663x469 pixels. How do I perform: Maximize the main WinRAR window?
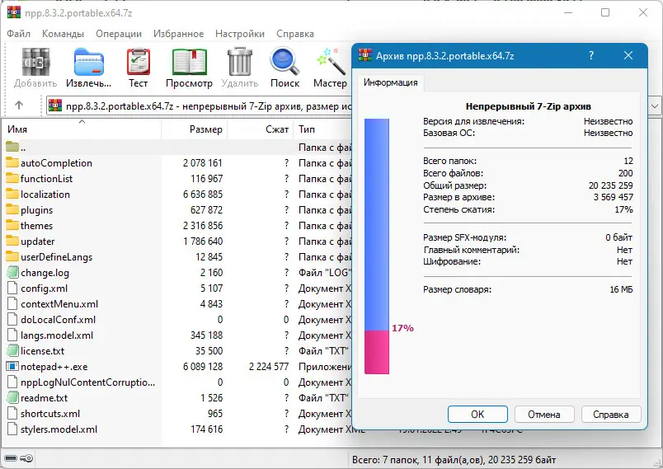pos(605,12)
